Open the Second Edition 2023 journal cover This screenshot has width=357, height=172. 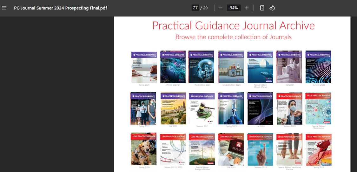(231, 67)
